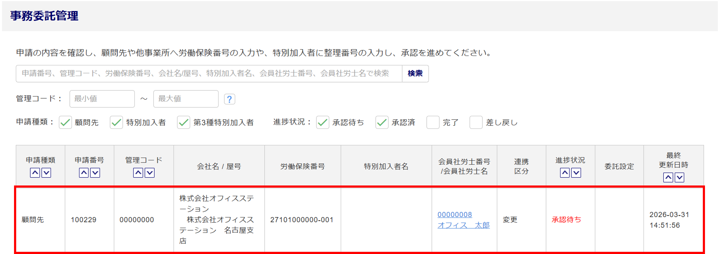Enable the 完了 status checkbox
The image size is (719, 254).
433,123
